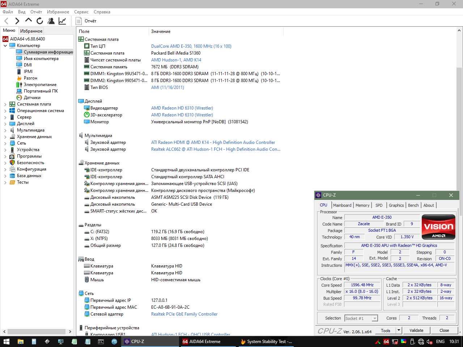Click the Forward arrow toolbar icon
This screenshot has height=347, width=463.
pos(17,21)
